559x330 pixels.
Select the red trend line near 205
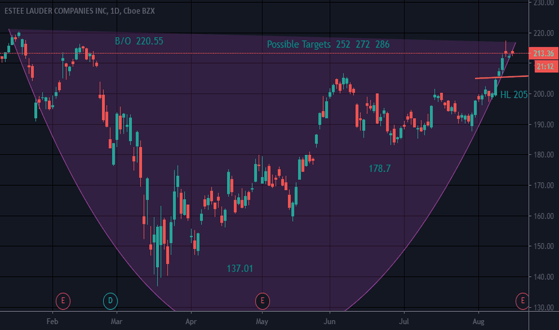click(x=501, y=77)
